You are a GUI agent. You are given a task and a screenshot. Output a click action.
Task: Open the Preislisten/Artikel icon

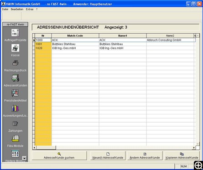click(15, 93)
